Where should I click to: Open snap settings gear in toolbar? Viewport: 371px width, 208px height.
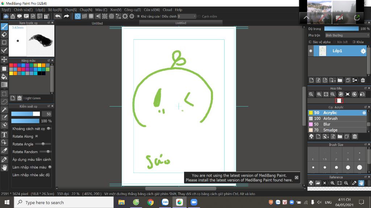coord(132,16)
